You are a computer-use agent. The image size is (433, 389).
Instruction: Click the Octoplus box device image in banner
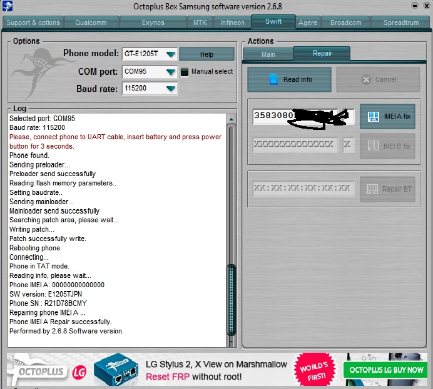pyautogui.click(x=116, y=370)
